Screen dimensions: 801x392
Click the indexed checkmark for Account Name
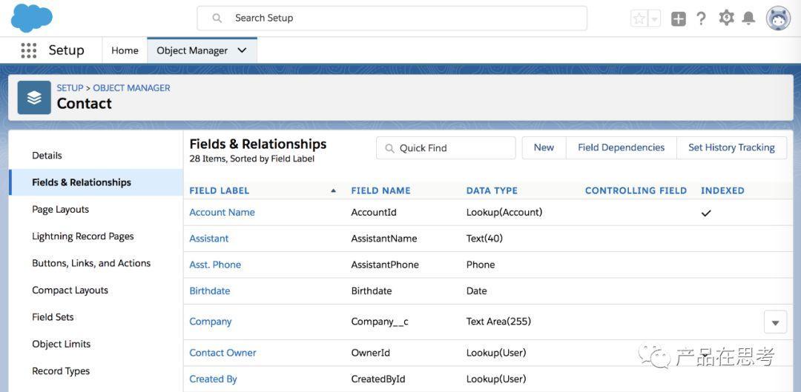706,213
